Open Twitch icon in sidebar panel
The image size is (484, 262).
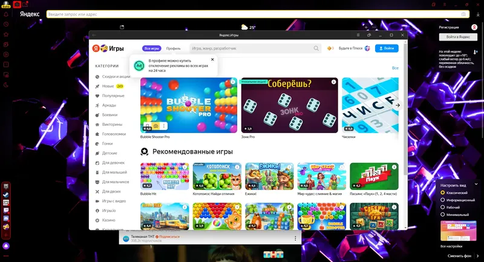(6, 211)
